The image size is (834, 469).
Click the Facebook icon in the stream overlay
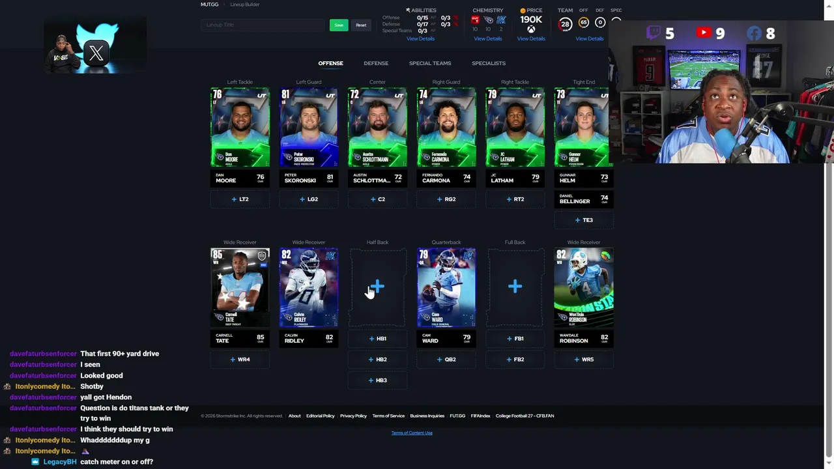click(x=754, y=33)
